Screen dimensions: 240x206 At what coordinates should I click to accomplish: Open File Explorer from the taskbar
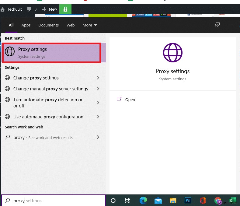173,201
